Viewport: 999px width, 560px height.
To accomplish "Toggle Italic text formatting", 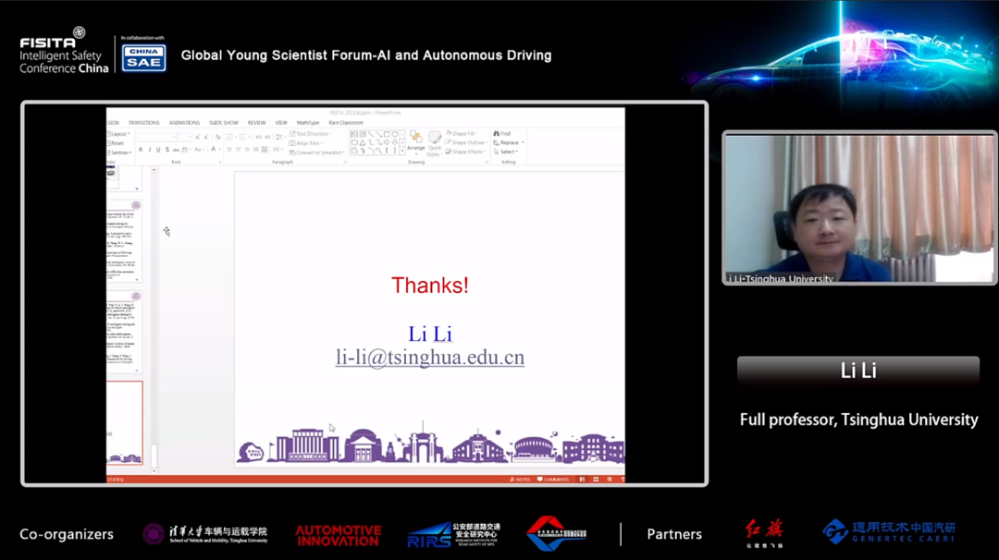I will 149,150.
